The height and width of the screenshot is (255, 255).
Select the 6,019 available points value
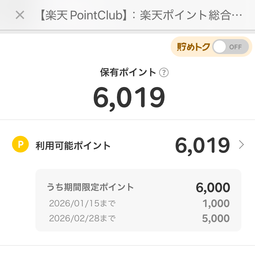(x=202, y=146)
